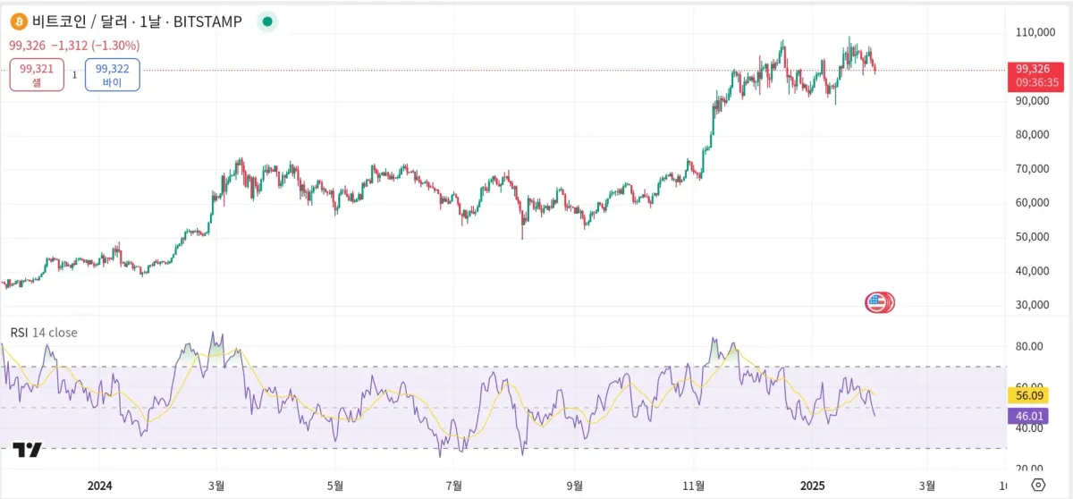Click the blue buy button 99,322

pos(113,75)
